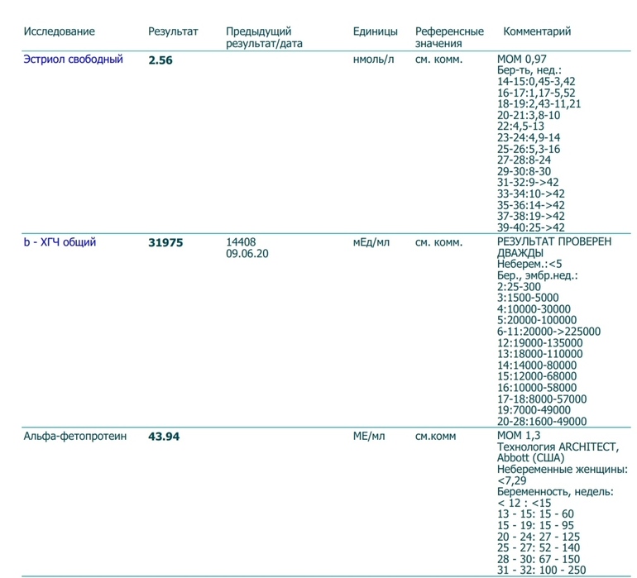Open the "b - ХГЧ общий" test name
The image size is (637, 578).
(60, 242)
